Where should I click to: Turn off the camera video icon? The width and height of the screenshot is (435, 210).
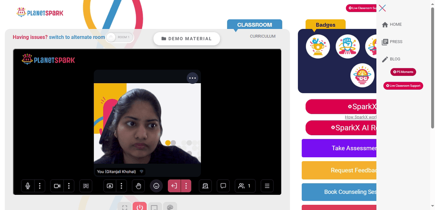point(57,186)
